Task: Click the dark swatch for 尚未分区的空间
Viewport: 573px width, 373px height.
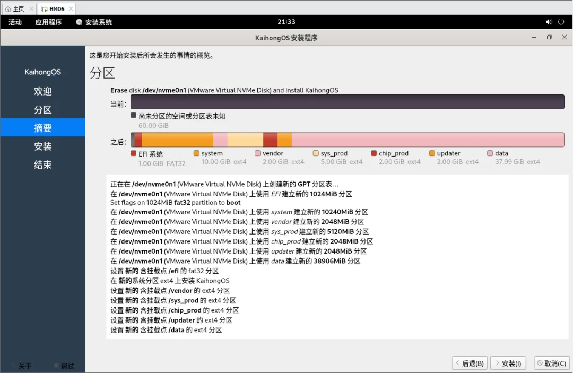Action: (133, 116)
